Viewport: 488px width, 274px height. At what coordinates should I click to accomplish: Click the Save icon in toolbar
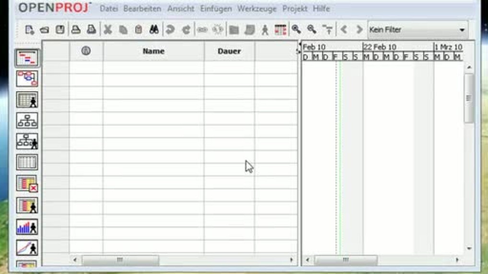coord(60,30)
